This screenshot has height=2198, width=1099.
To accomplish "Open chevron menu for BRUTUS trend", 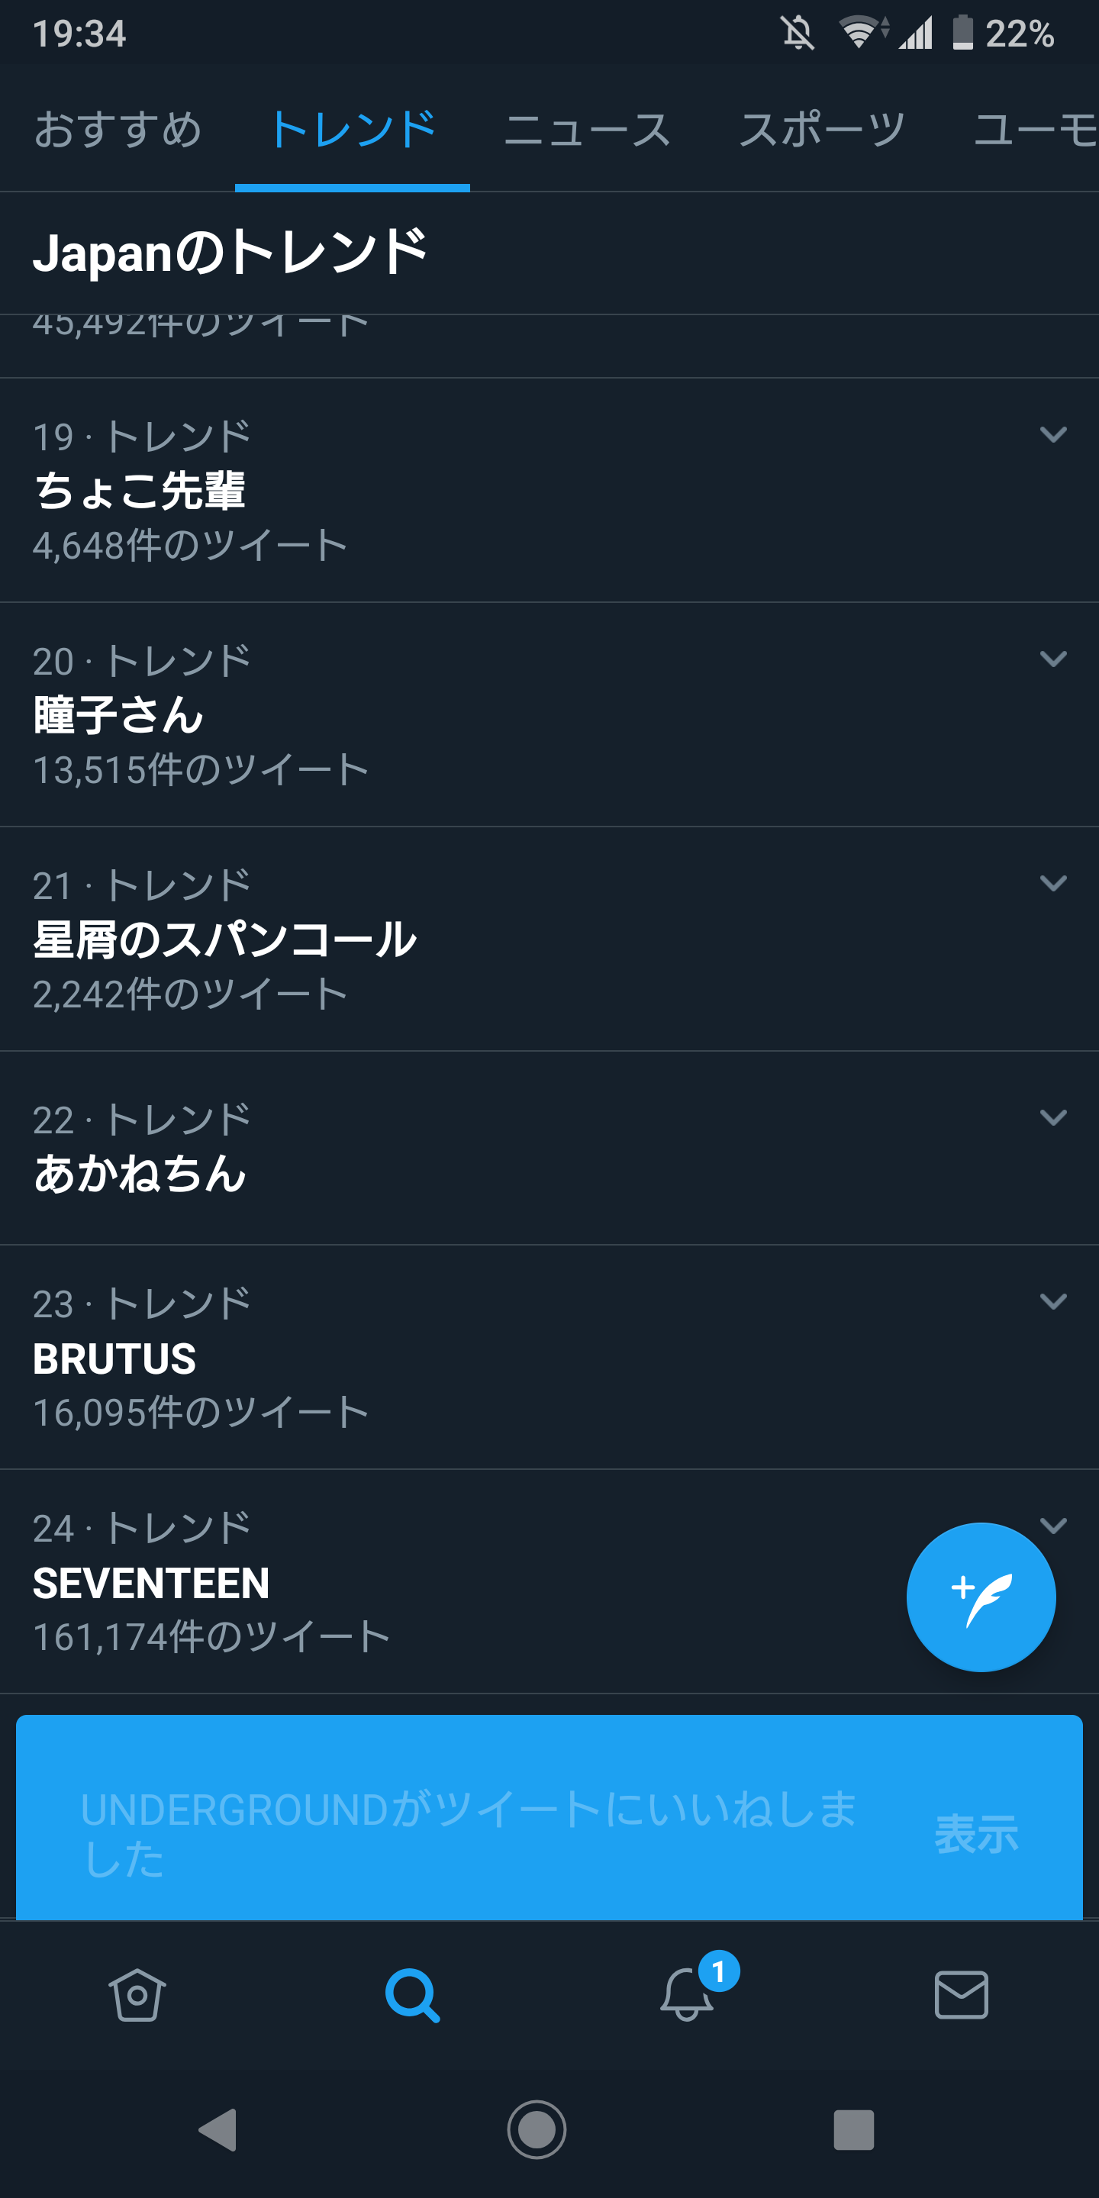I will point(1054,1301).
